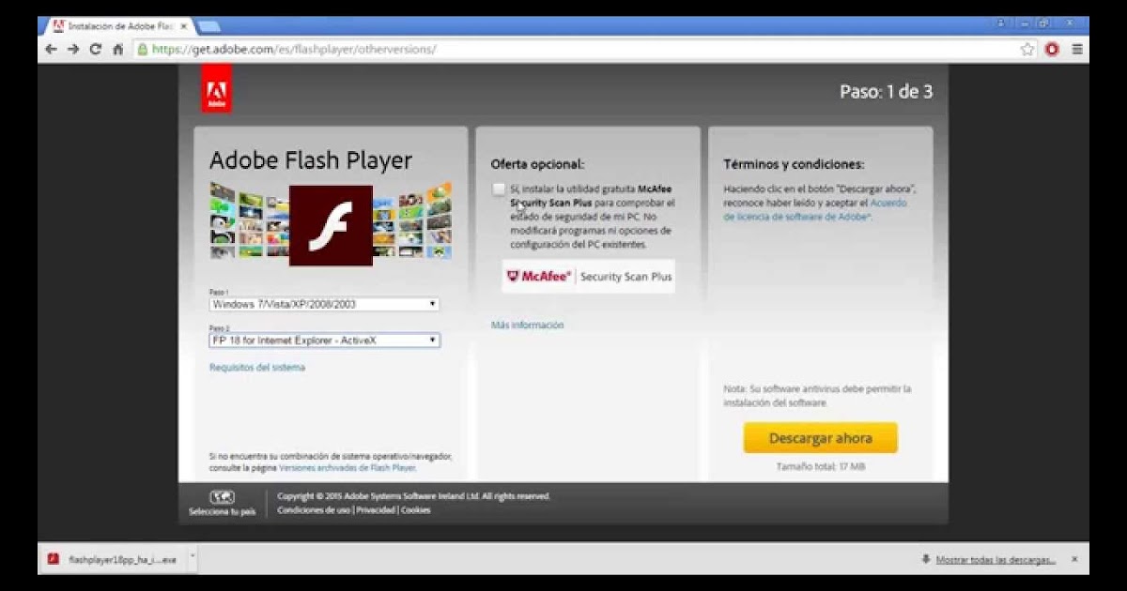Open a new browser tab

click(208, 26)
